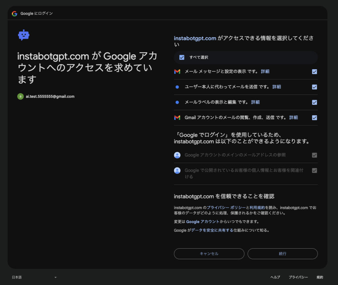Click the Google logo icon in header
This screenshot has width=338, height=285.
click(15, 14)
